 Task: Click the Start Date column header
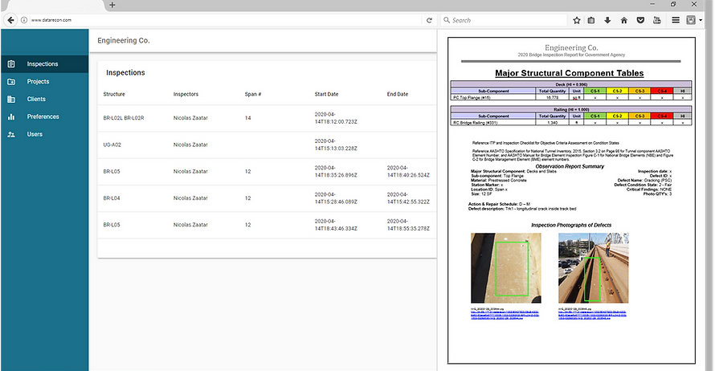pos(326,94)
